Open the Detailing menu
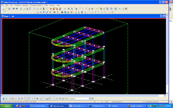Image resolution: width=173 pixels, height=108 pixels. [x=25, y=5]
